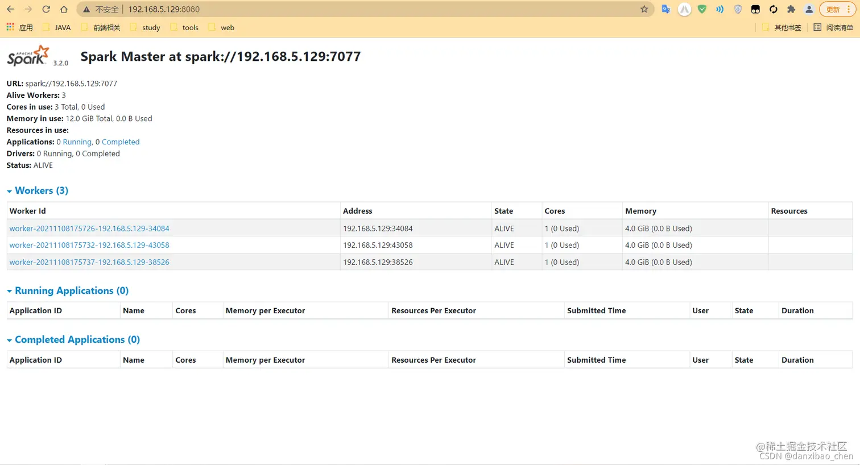Open the Completed applications link

coord(121,142)
